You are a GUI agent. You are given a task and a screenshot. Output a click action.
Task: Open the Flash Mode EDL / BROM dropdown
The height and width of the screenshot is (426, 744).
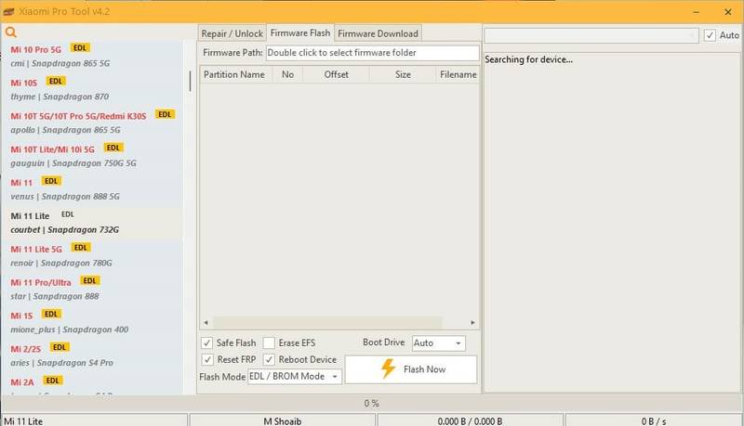(294, 376)
